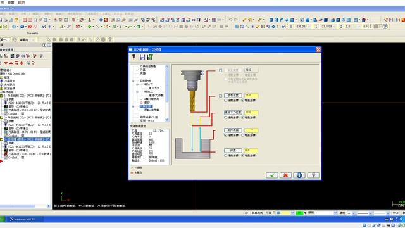Select 刀具路徑類型 in dialog tree
This screenshot has width=405, height=228.
[148, 66]
